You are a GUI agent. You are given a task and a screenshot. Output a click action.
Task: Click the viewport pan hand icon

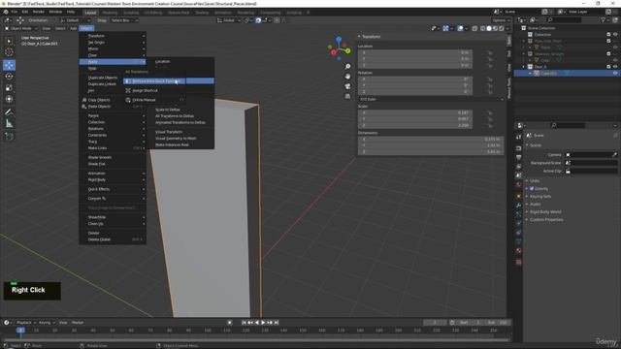coord(347,77)
